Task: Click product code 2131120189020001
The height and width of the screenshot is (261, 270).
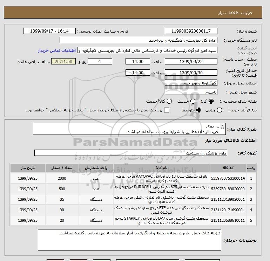Action: coord(228,199)
